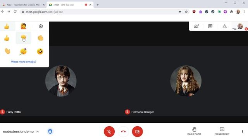Open more options three-dot menu in Meet

(x=243, y=131)
